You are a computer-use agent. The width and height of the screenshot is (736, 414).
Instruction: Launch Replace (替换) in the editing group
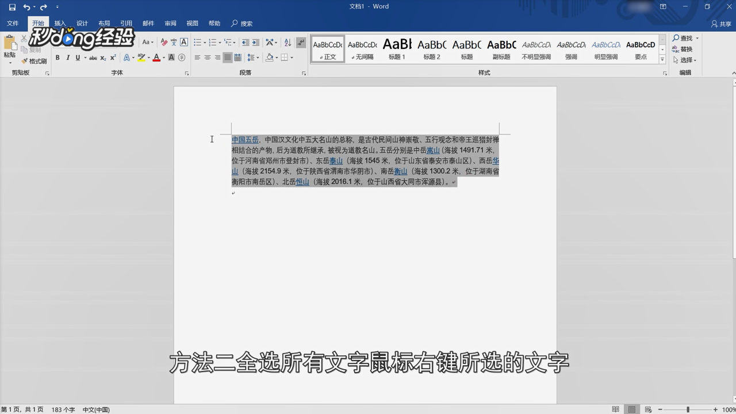685,49
